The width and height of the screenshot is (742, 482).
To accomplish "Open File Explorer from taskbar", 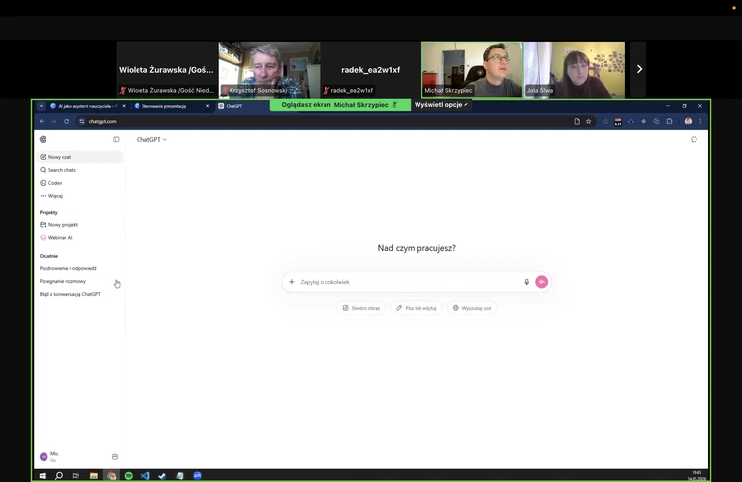I will 94,476.
